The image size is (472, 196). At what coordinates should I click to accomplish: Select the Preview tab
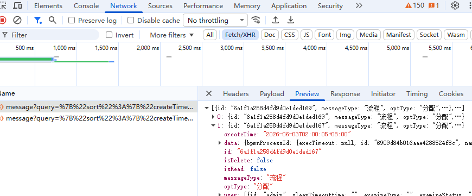(x=307, y=93)
